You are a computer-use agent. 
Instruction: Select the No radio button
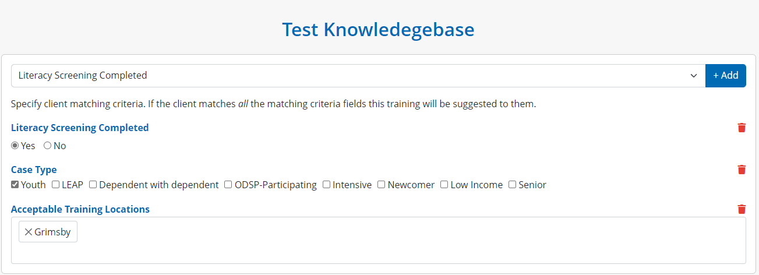[48, 146]
